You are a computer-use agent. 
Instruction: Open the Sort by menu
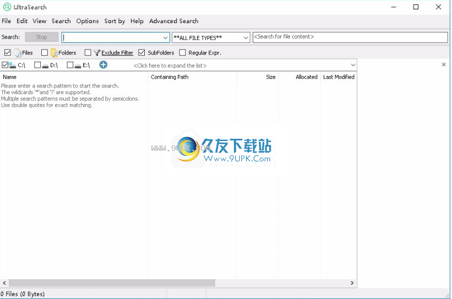tap(115, 21)
